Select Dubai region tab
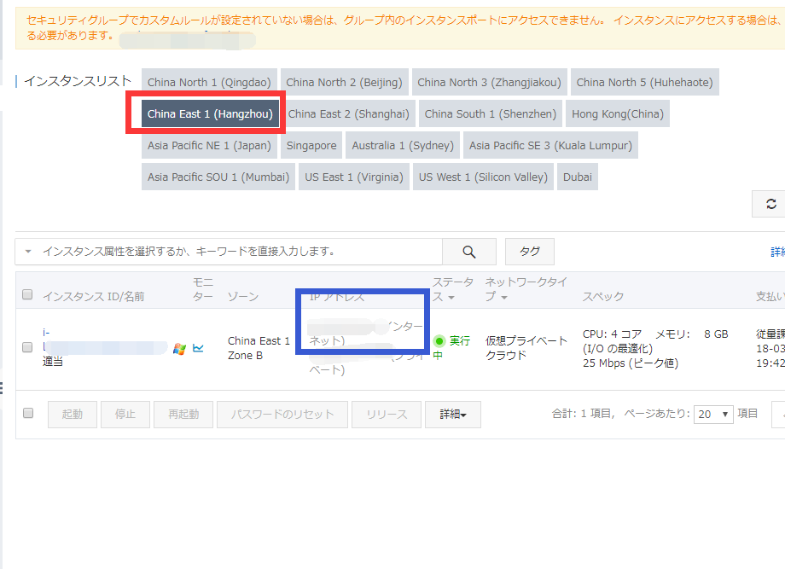The width and height of the screenshot is (785, 569). tap(578, 177)
